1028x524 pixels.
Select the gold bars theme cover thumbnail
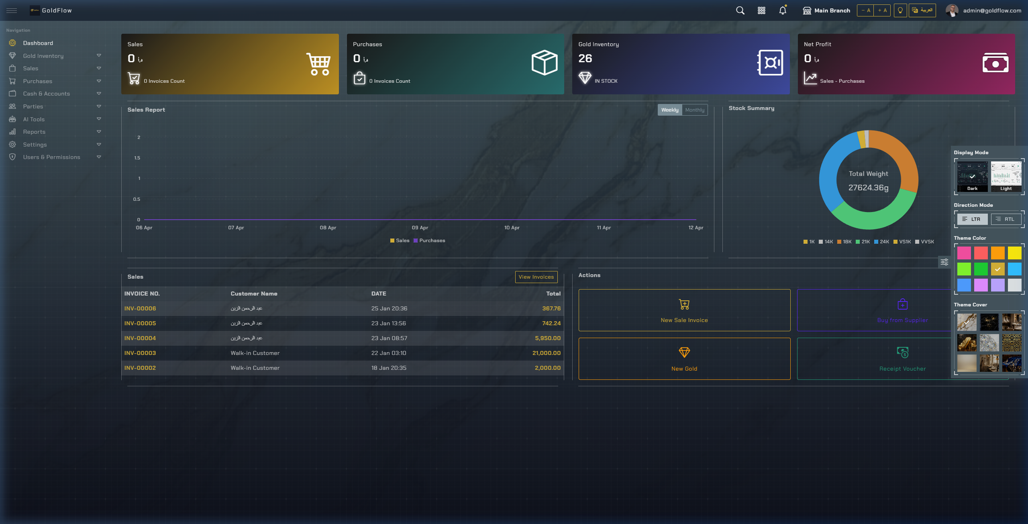967,343
